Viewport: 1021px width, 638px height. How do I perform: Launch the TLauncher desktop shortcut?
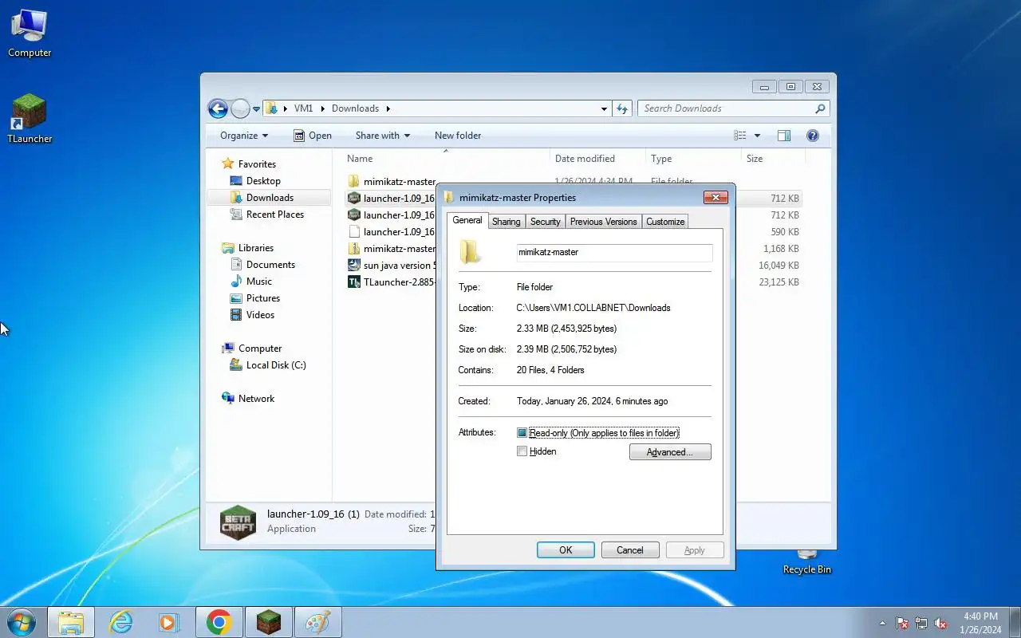[x=30, y=118]
